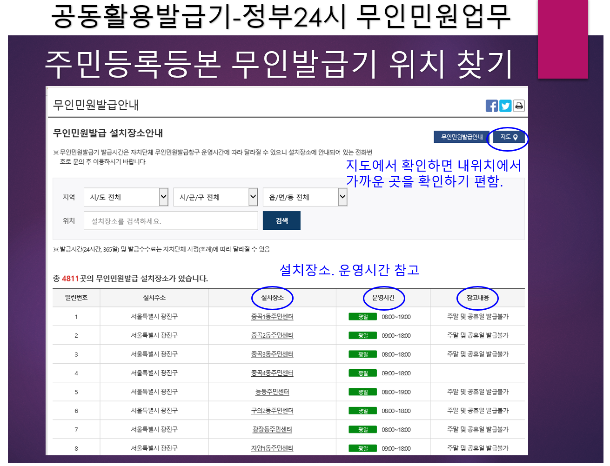
Task: Open the 지도 map view button
Action: [509, 137]
